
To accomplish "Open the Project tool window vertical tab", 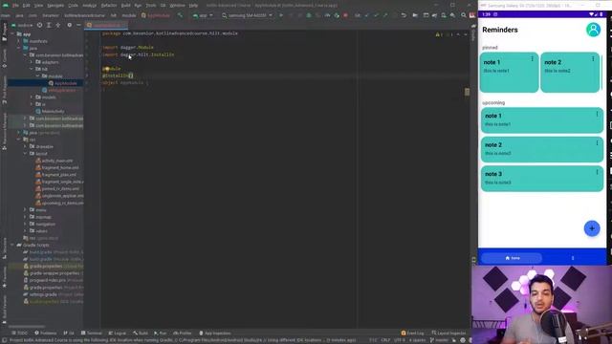I will pos(4,32).
